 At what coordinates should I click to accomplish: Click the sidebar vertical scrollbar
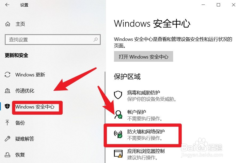(x=105, y=117)
